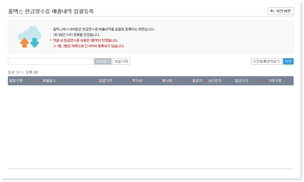Focus the file path input field

point(50,62)
